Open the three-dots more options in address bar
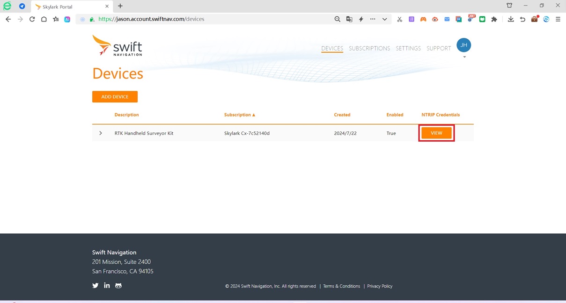Image resolution: width=566 pixels, height=303 pixels. click(373, 19)
